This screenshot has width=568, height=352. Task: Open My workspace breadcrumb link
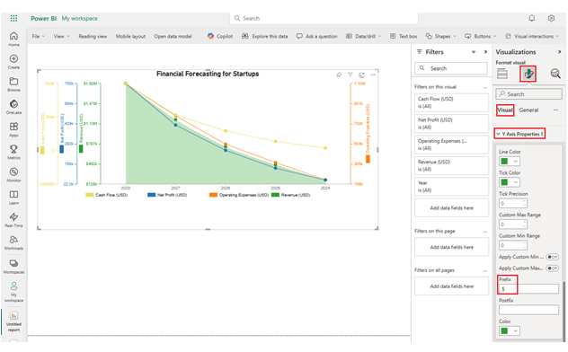pos(79,18)
